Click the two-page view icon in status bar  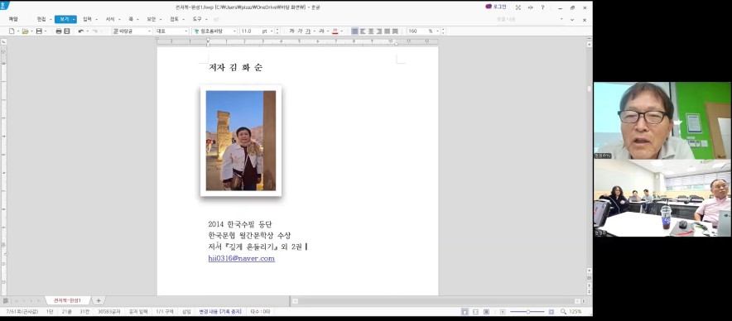pos(486,311)
